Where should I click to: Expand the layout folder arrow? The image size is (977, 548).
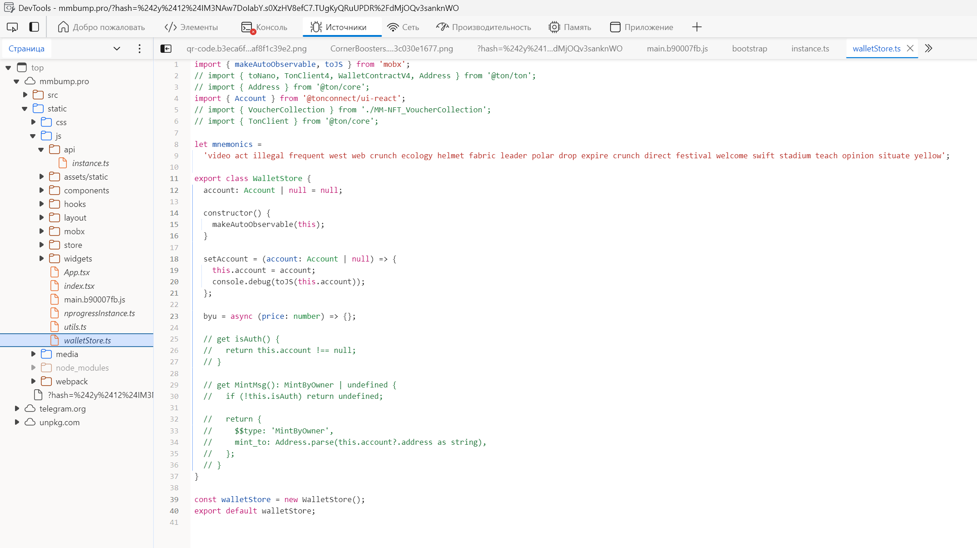point(41,218)
